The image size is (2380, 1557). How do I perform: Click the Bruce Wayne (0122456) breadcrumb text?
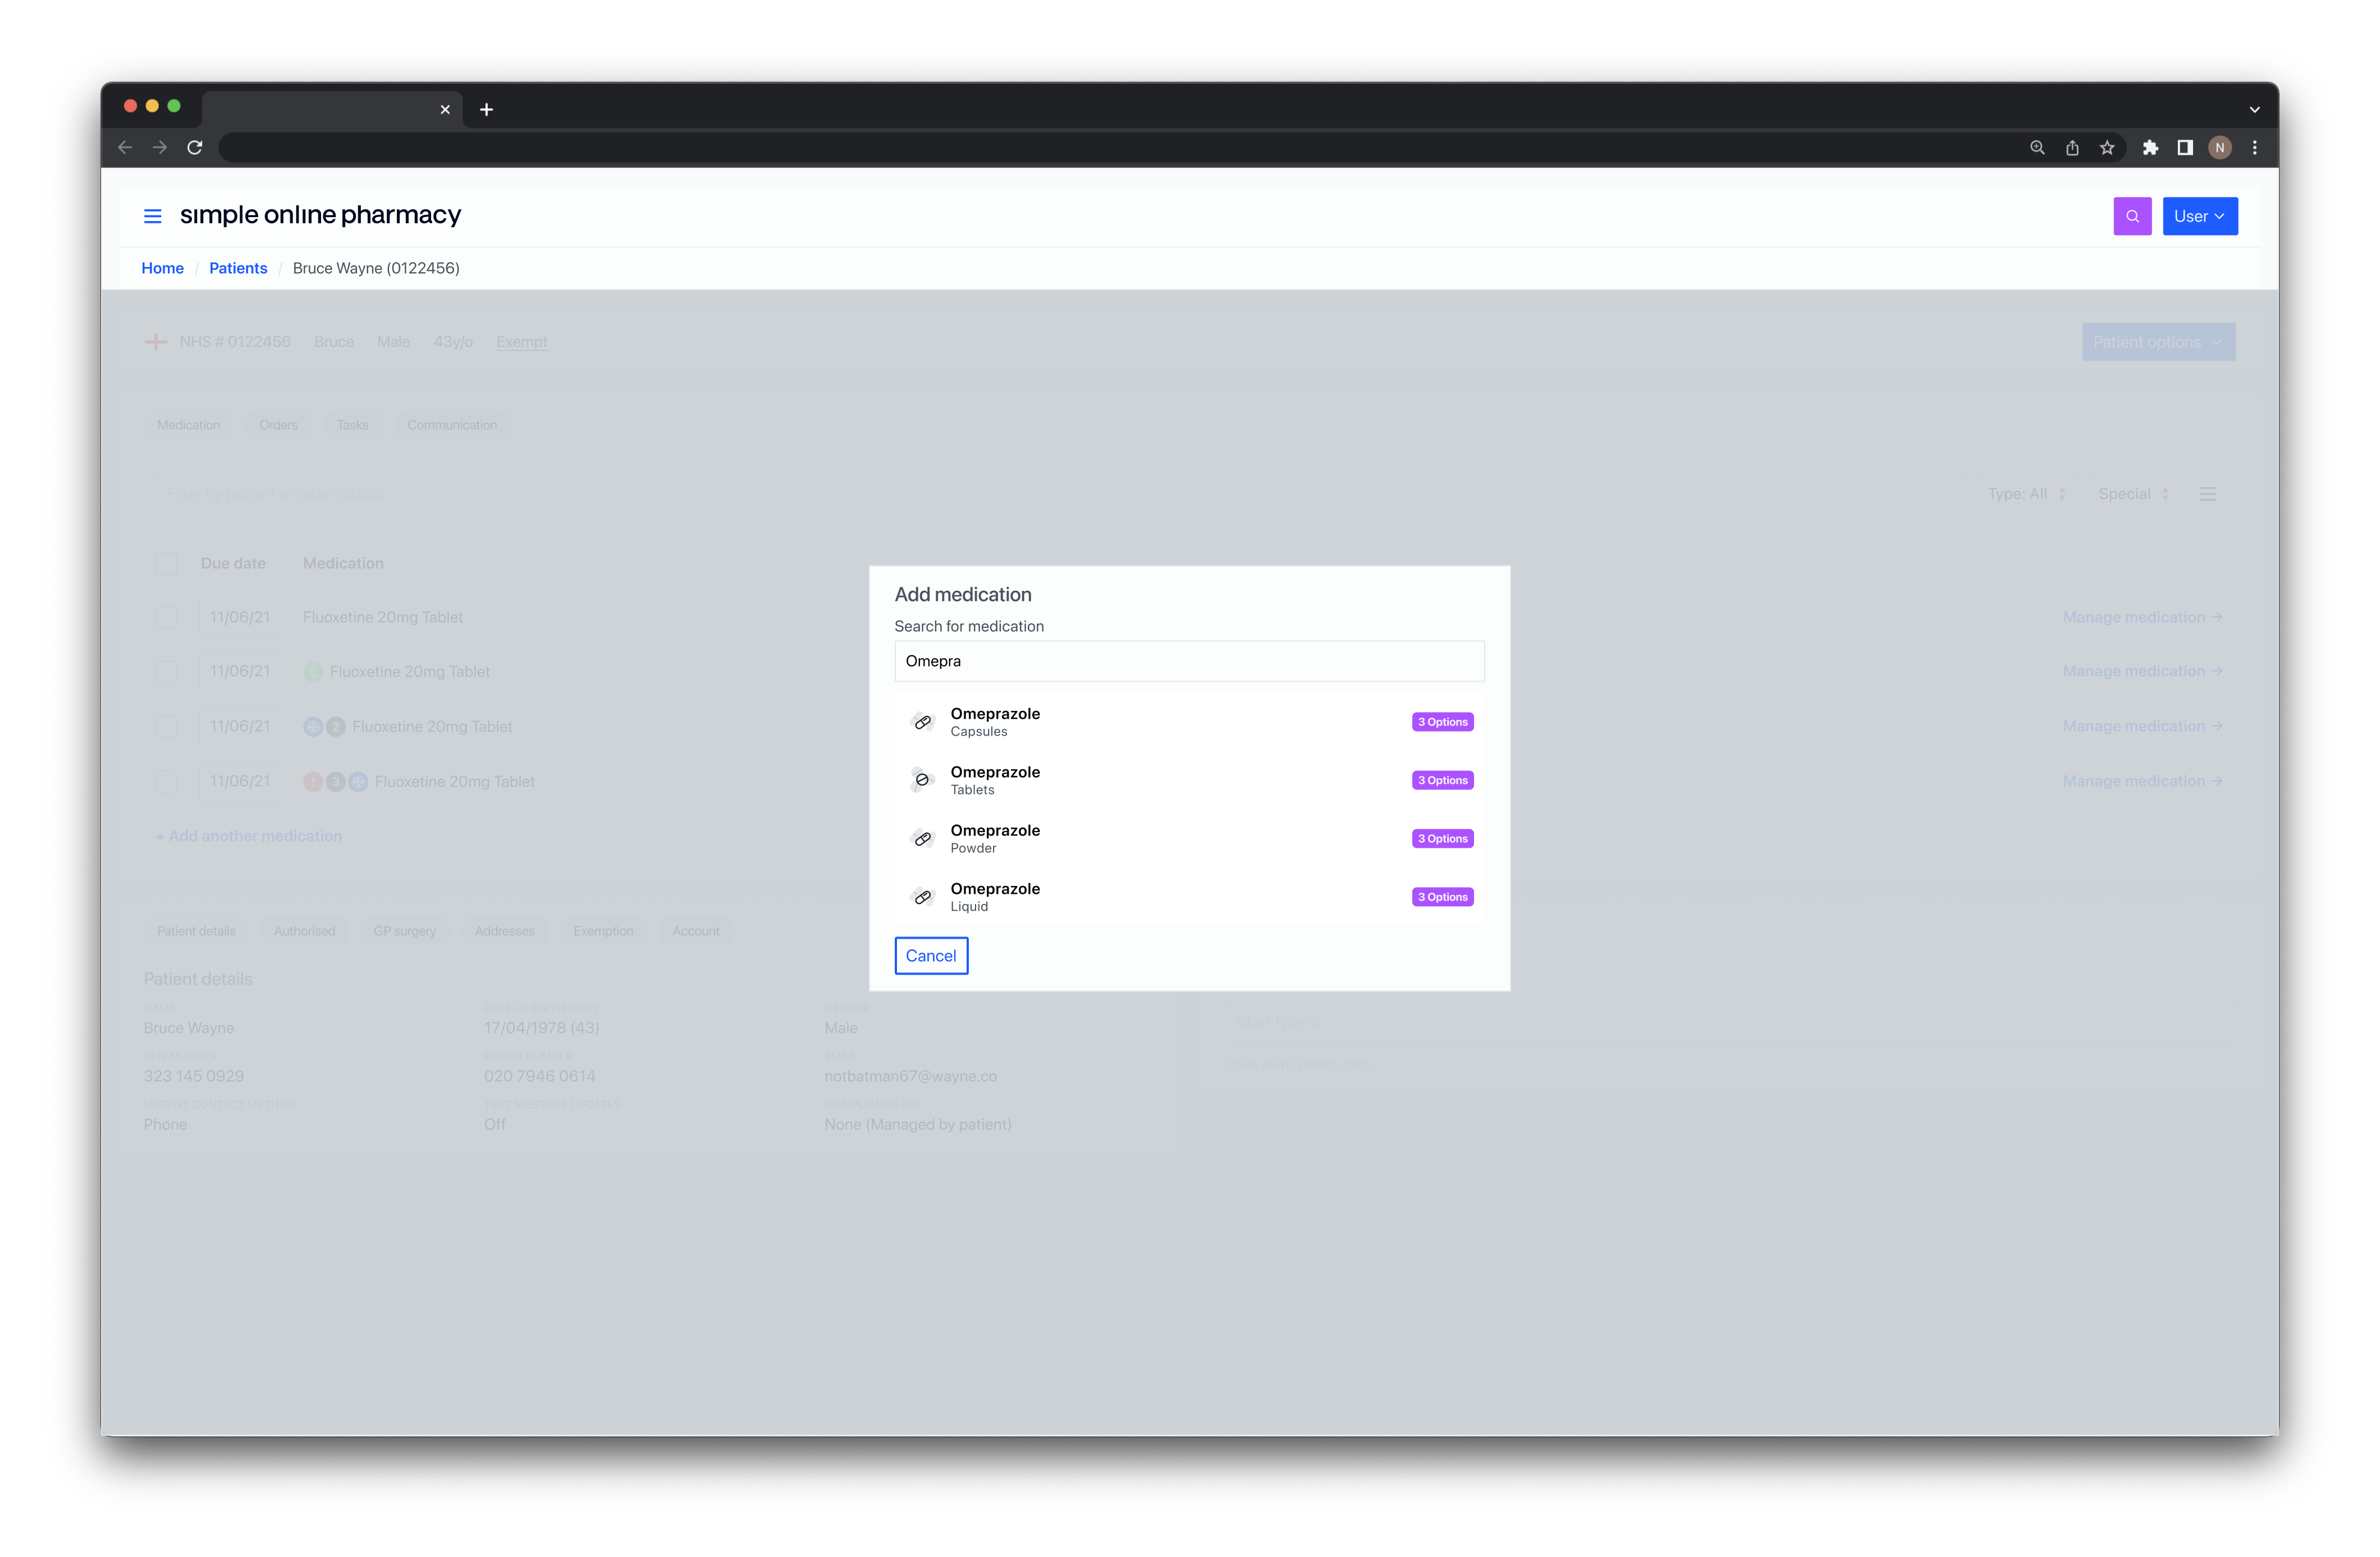[x=376, y=268]
